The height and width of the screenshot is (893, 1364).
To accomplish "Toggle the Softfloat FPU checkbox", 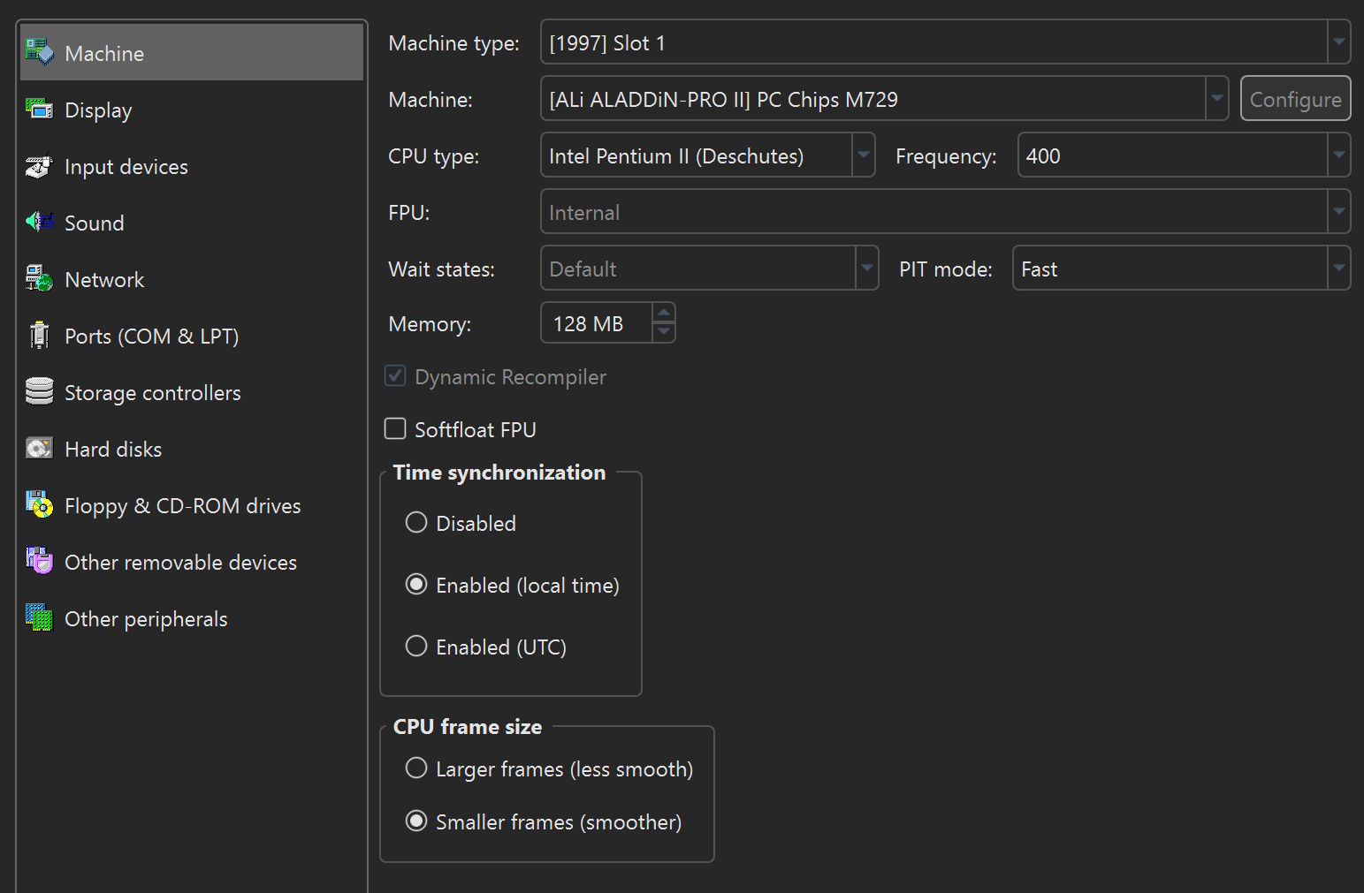I will pyautogui.click(x=395, y=429).
